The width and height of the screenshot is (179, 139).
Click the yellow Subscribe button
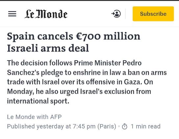[153, 14]
